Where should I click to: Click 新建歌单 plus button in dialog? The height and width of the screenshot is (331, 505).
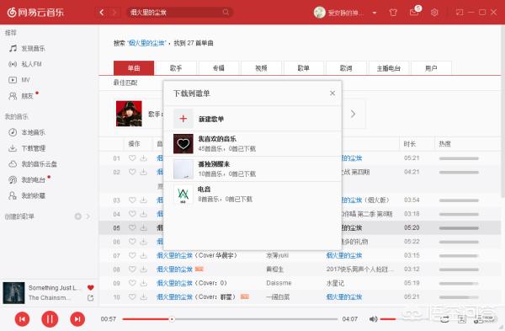[183, 119]
